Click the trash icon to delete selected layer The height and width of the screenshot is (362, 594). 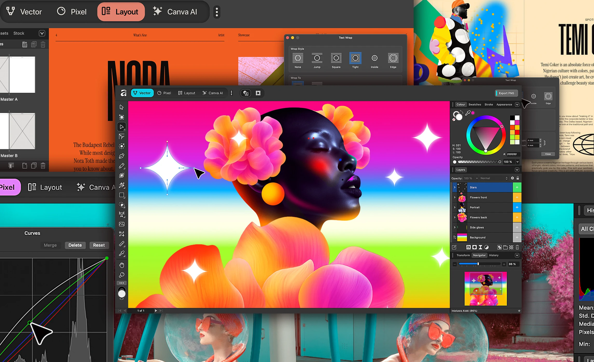click(x=517, y=247)
